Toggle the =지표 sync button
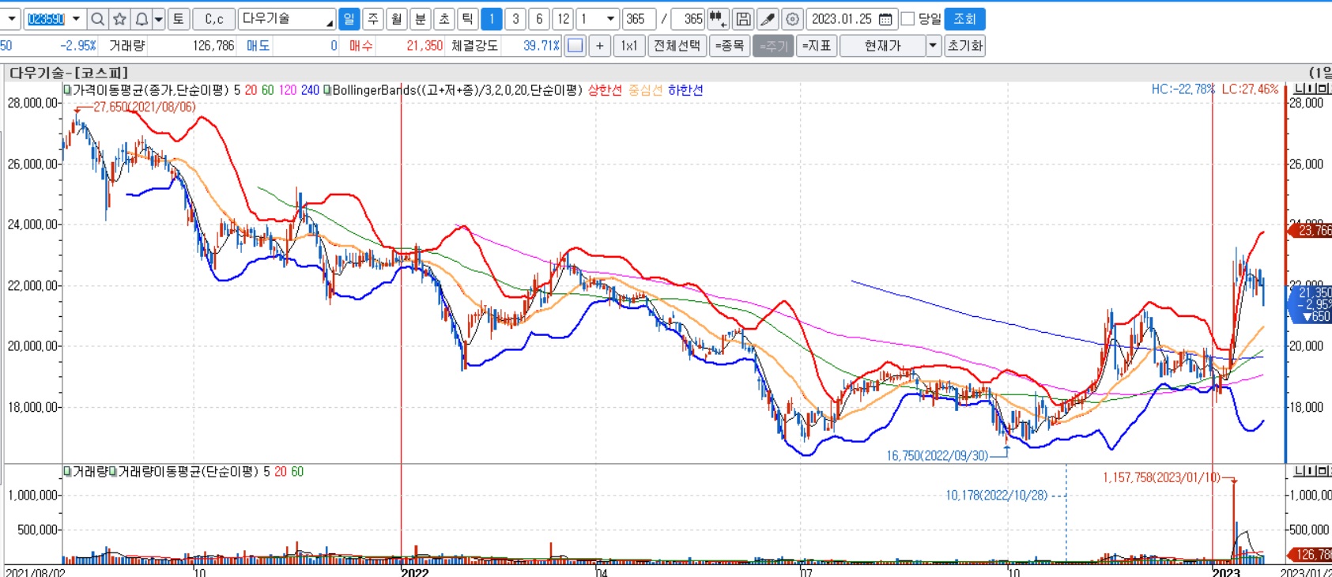 pyautogui.click(x=817, y=46)
